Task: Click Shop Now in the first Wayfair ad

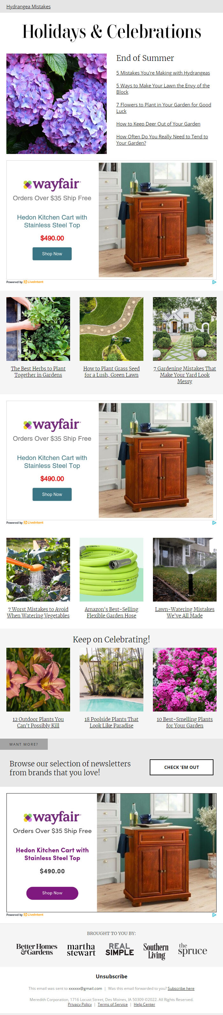Action: 52,254
